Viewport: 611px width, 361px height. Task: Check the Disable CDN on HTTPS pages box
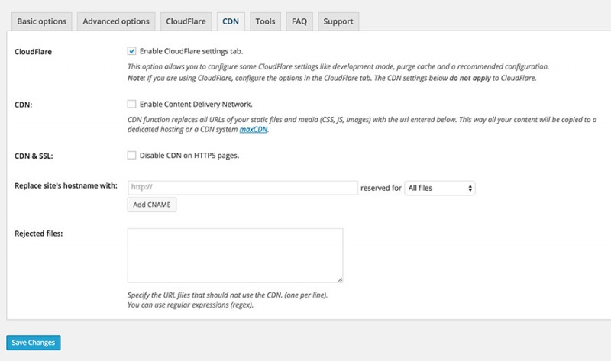(132, 156)
